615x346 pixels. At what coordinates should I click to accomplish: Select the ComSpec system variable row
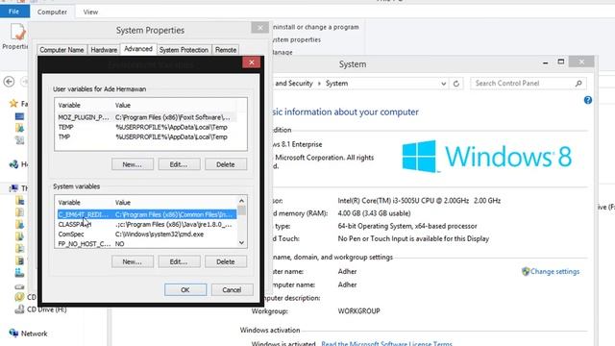click(147, 235)
